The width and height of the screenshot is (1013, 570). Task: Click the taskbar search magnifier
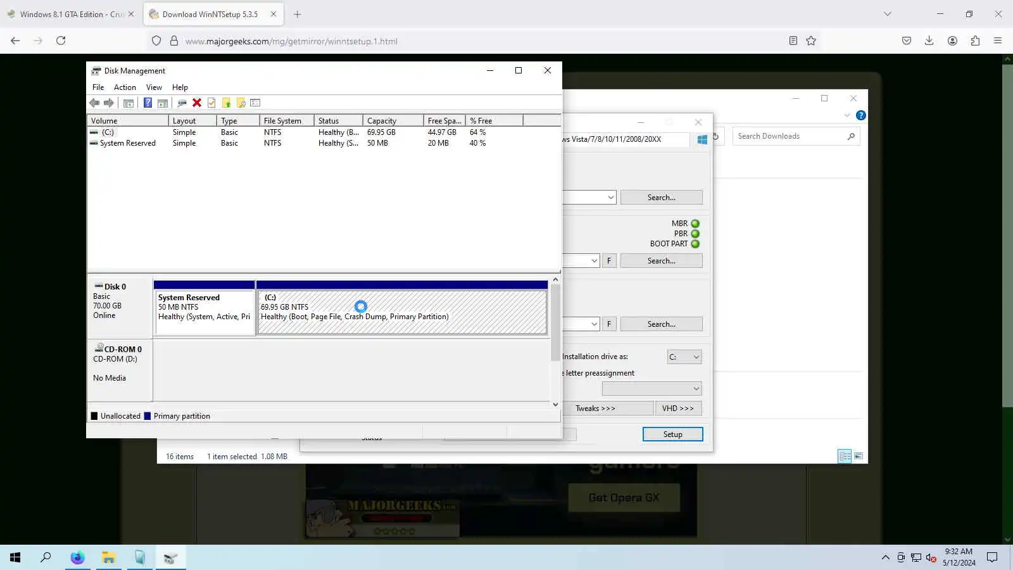pyautogui.click(x=46, y=557)
